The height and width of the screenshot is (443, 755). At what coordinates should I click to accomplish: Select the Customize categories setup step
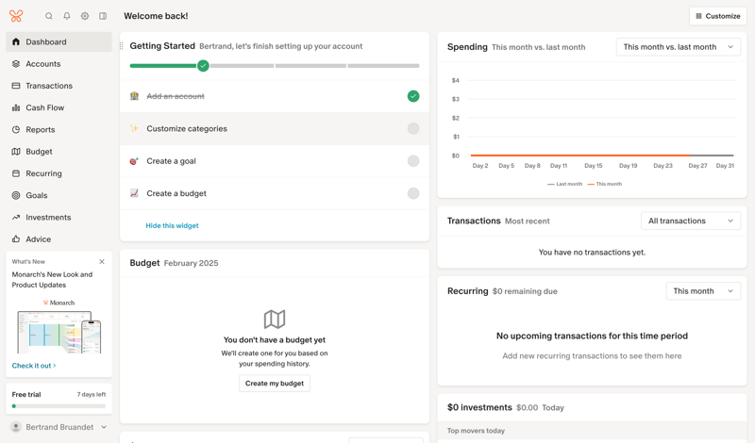275,128
